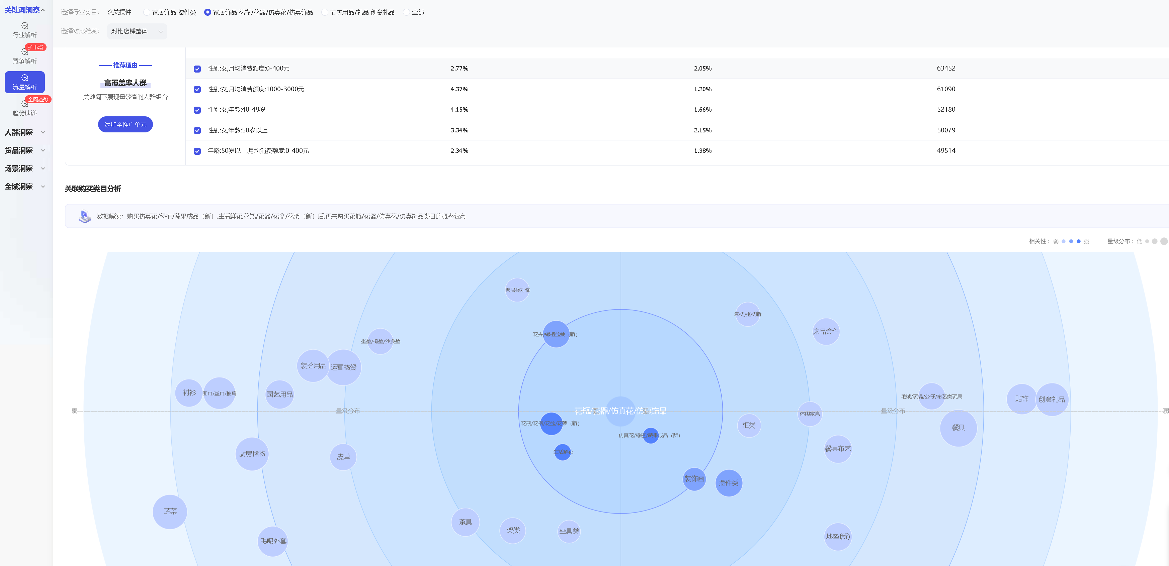
Task: Expand the 全域洞察 menu
Action: click(24, 186)
